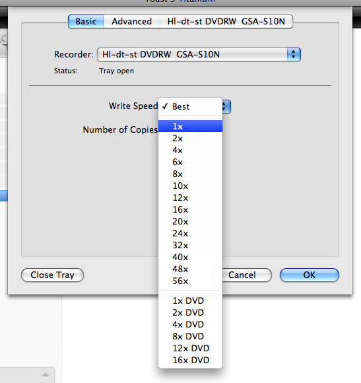Select 12x write speed
Image resolution: width=361 pixels, height=383 pixels.
tap(190, 197)
